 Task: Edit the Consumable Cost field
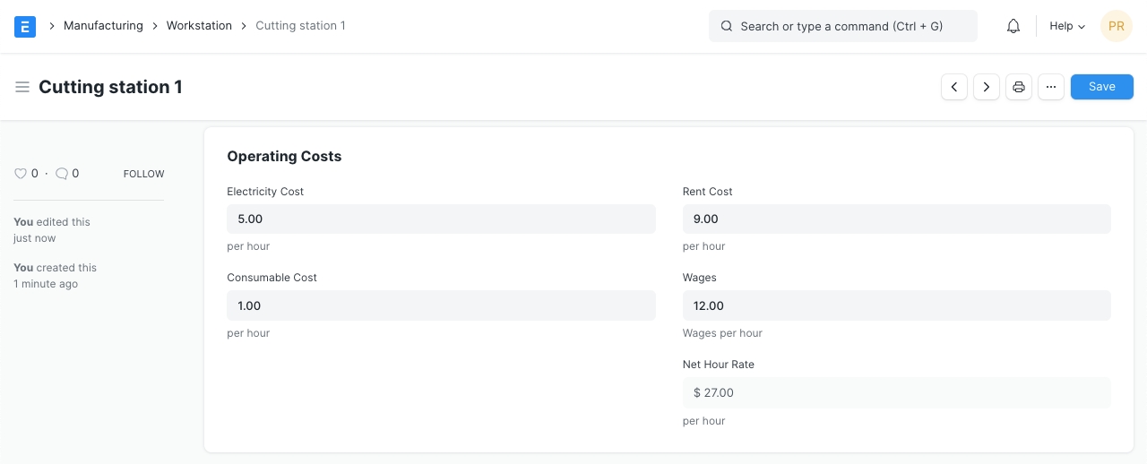[x=441, y=305]
